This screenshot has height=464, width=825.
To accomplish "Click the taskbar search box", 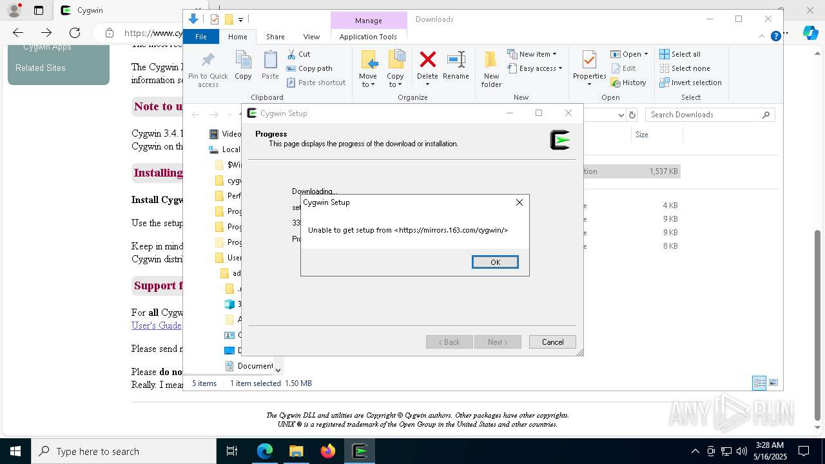I will pyautogui.click(x=124, y=451).
